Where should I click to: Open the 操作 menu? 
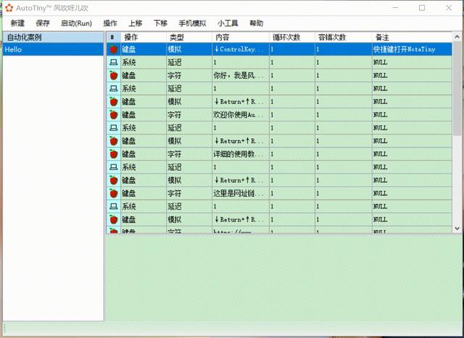(x=110, y=23)
